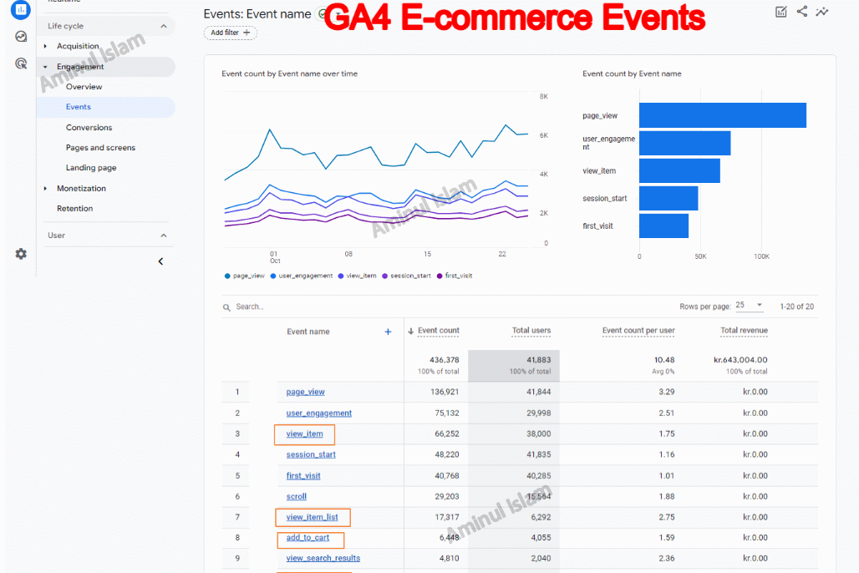Sort by Event count per user header
Viewport: 859px width, 573px height.
click(x=638, y=330)
